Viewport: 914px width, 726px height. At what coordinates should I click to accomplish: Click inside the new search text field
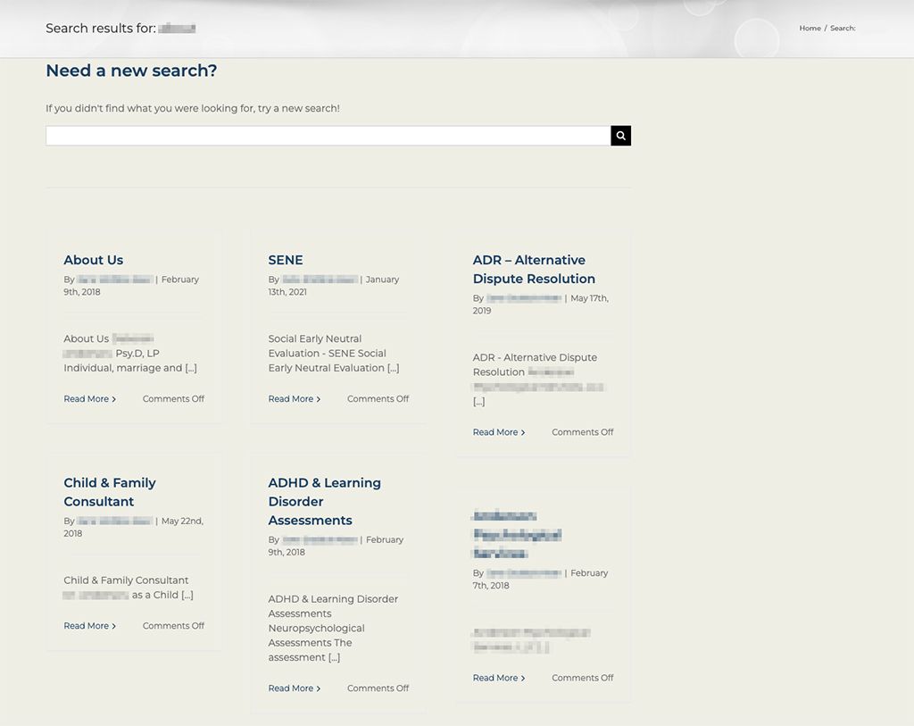pyautogui.click(x=328, y=136)
